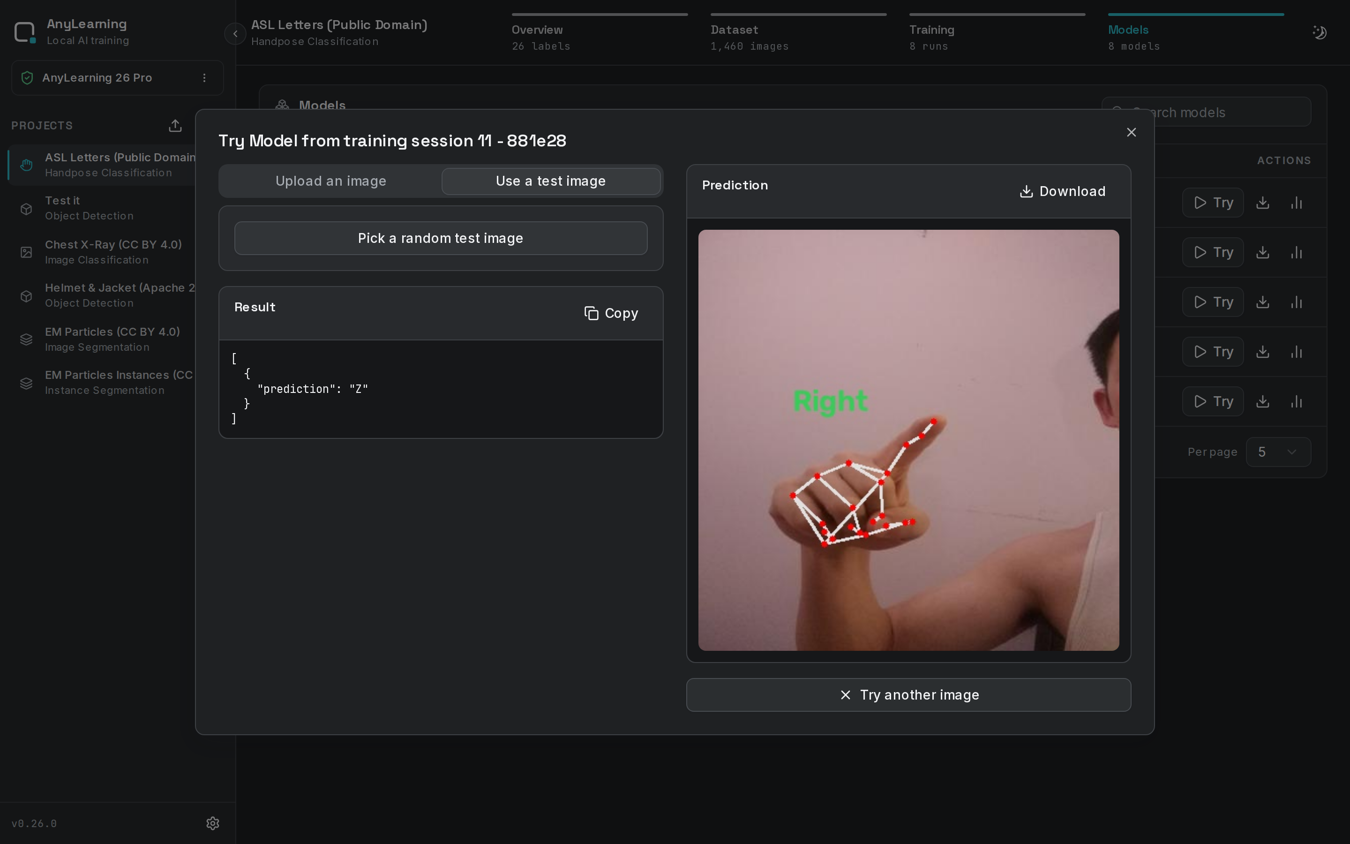Viewport: 1350px width, 844px height.
Task: Toggle the dark/light theme moon icon
Action: [1320, 32]
